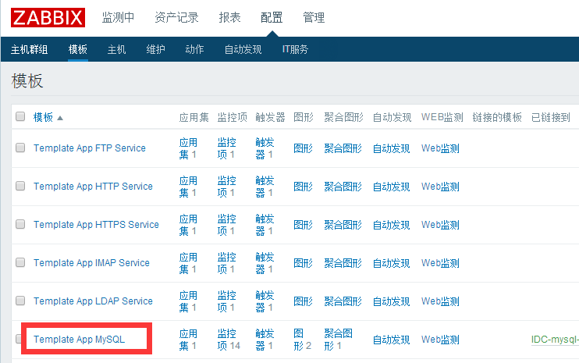Open 应用集 for Template App MySQL

coord(188,340)
